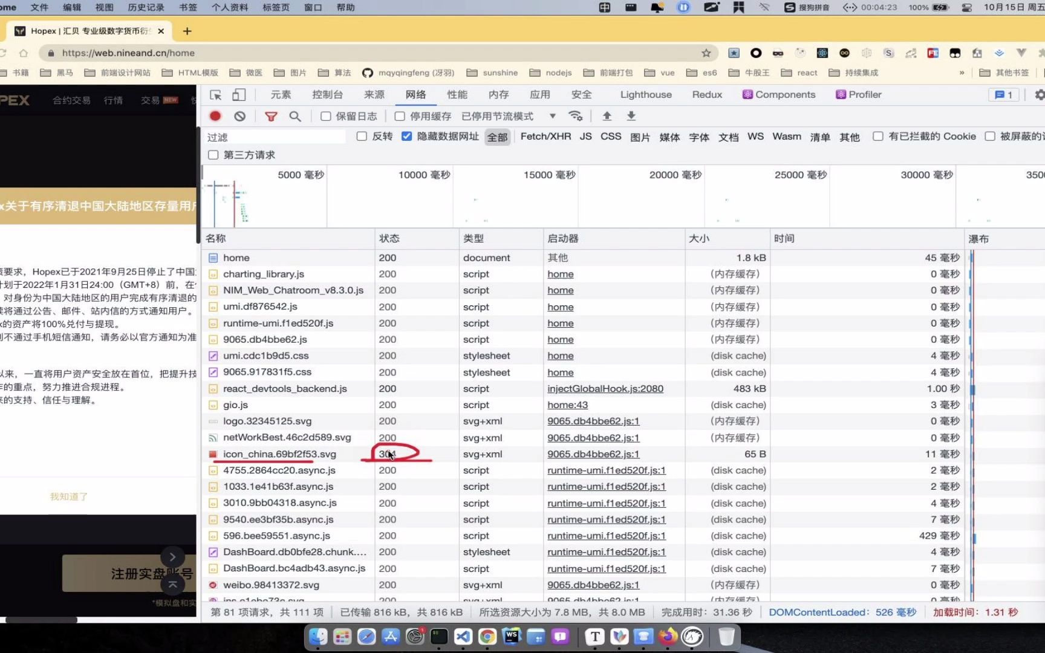Open network search magnifier icon
This screenshot has width=1045, height=653.
tap(295, 116)
